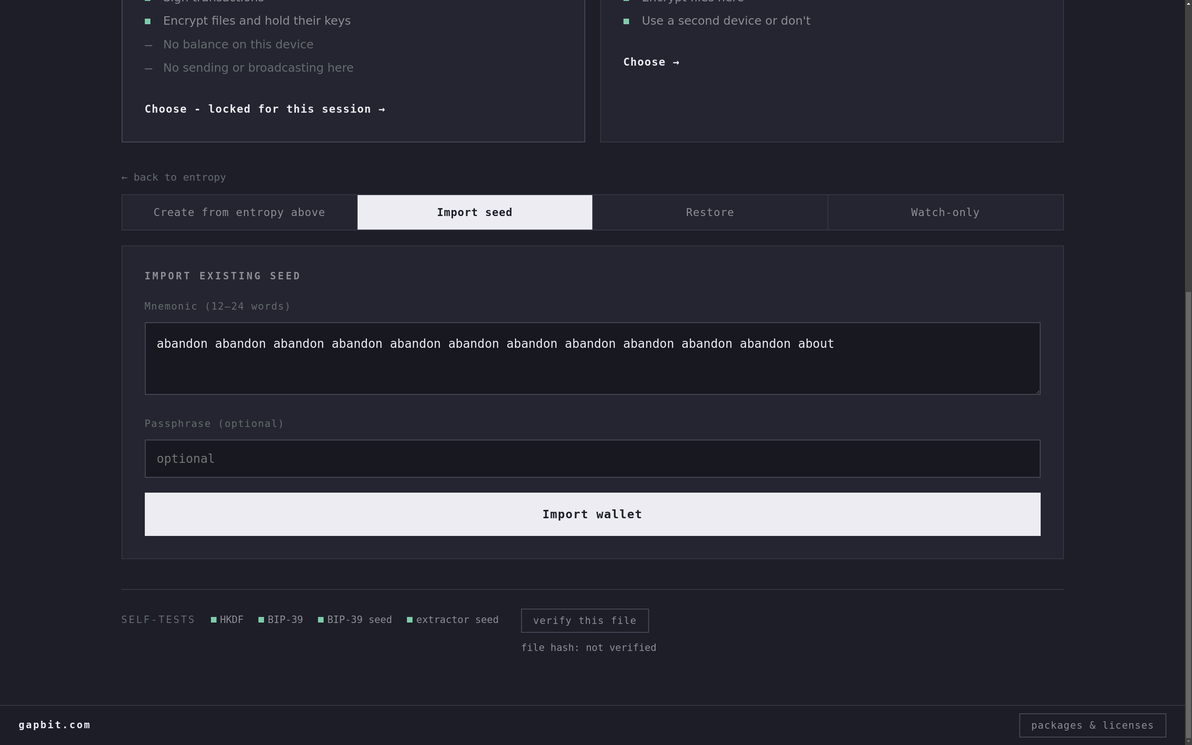The image size is (1192, 745).
Task: Click into the Mnemonic text area
Action: coord(593,359)
